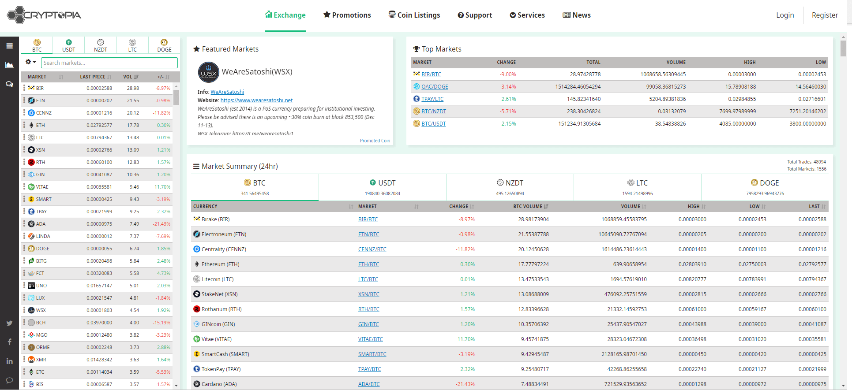Open the WeAreSatoshi info link
852x390 pixels.
point(227,92)
